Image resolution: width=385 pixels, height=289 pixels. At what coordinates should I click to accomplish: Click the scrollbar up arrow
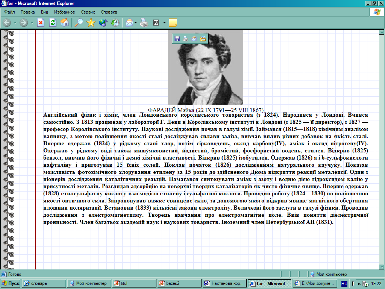pyautogui.click(x=382, y=32)
